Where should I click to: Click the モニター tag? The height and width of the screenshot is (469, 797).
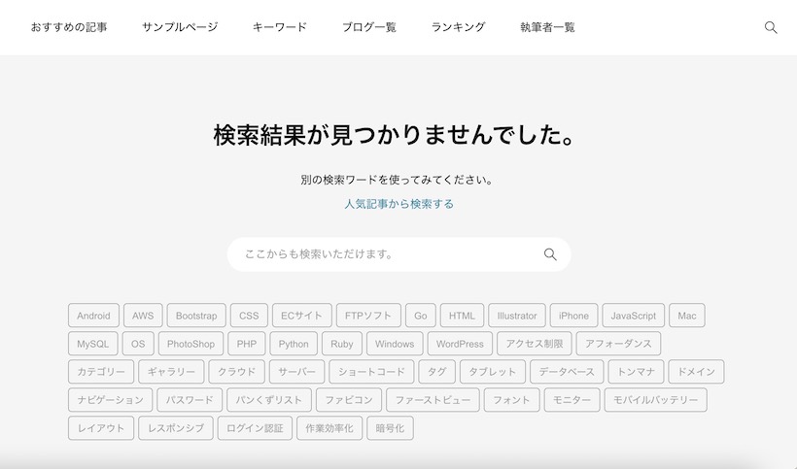pos(572,400)
